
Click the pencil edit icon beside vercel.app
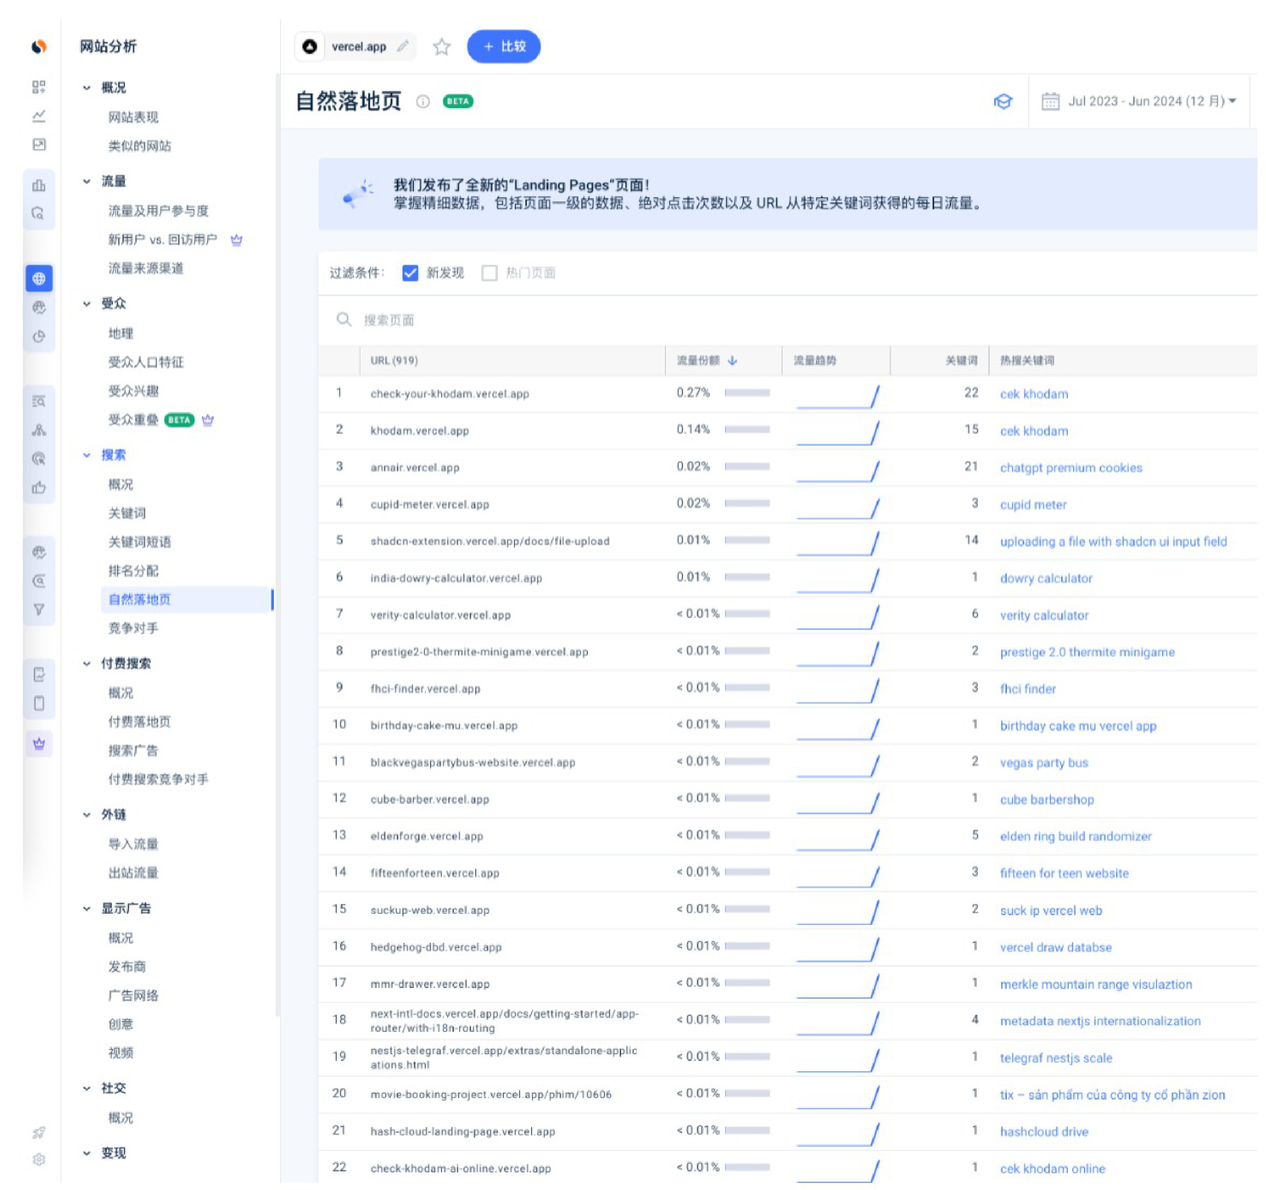[x=402, y=47]
